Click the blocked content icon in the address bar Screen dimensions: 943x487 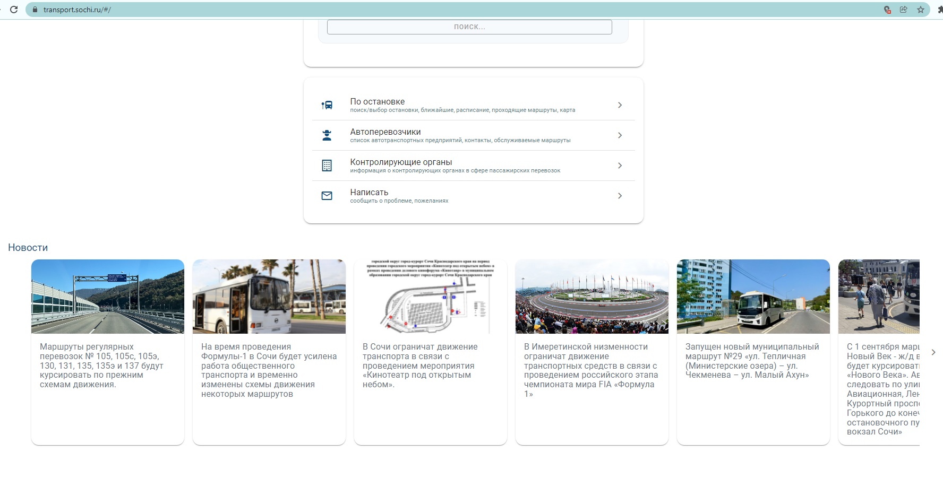coord(887,10)
